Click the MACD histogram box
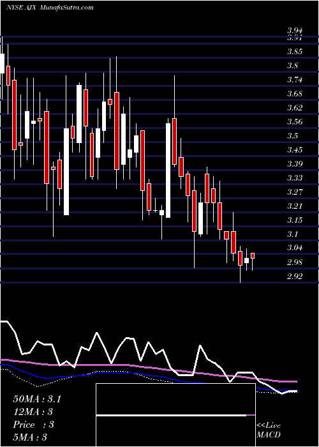 (175, 415)
